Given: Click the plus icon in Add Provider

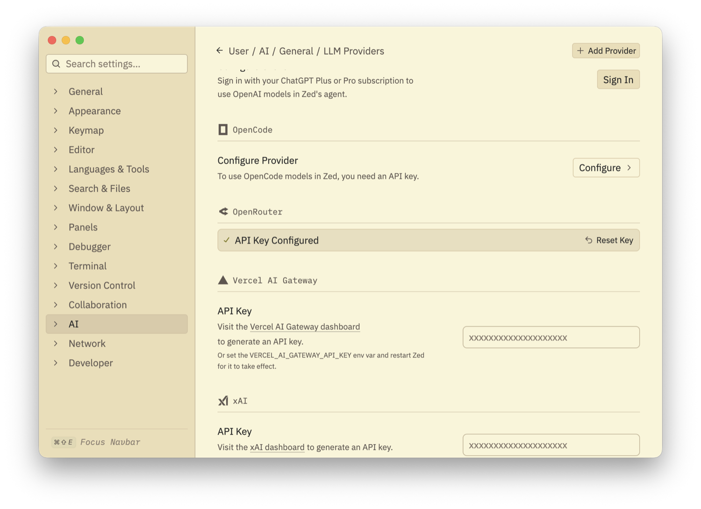Looking at the screenshot, I should point(580,50).
